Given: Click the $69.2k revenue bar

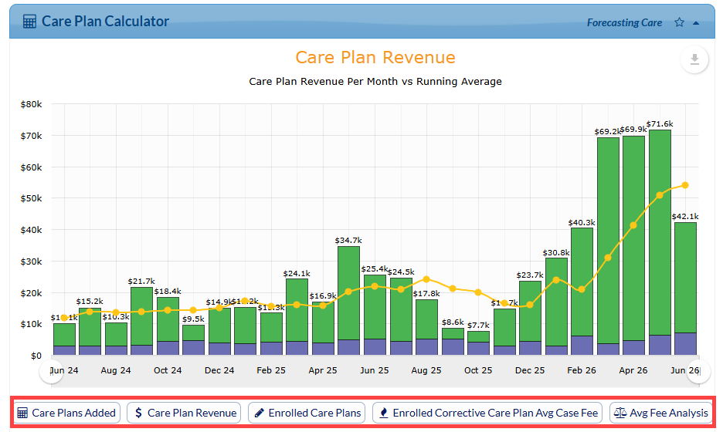Looking at the screenshot, I should point(608,246).
